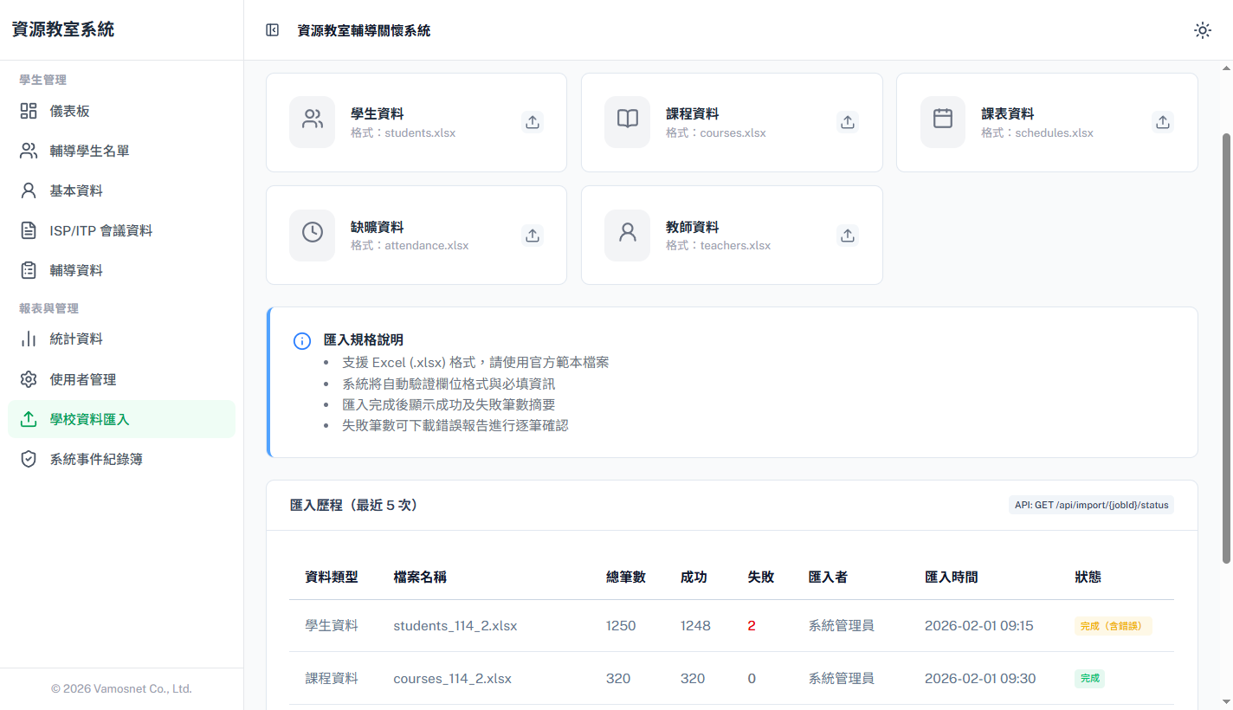Click upload icon on 教師資料 card
1233x710 pixels.
(x=848, y=235)
